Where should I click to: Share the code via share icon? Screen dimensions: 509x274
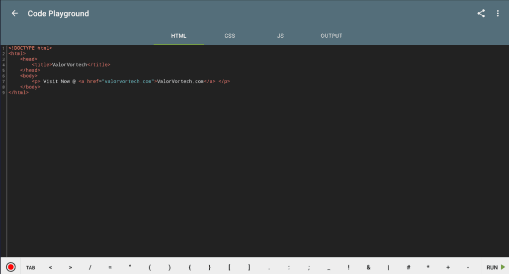coord(481,13)
